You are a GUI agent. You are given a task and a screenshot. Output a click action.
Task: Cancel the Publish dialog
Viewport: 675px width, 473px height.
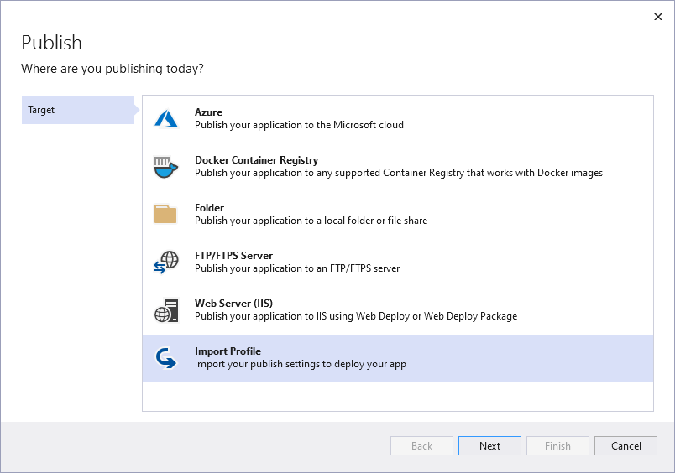click(625, 446)
